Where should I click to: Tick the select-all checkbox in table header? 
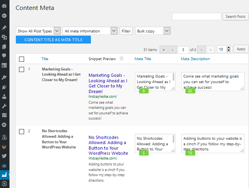[21, 59]
